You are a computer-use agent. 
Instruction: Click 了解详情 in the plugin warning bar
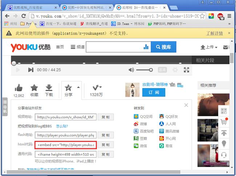coord(215,33)
